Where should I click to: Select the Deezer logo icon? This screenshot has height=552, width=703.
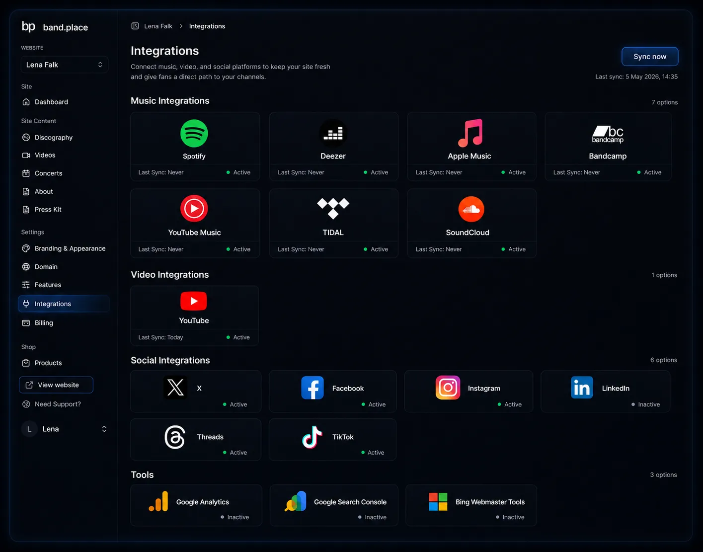(333, 133)
